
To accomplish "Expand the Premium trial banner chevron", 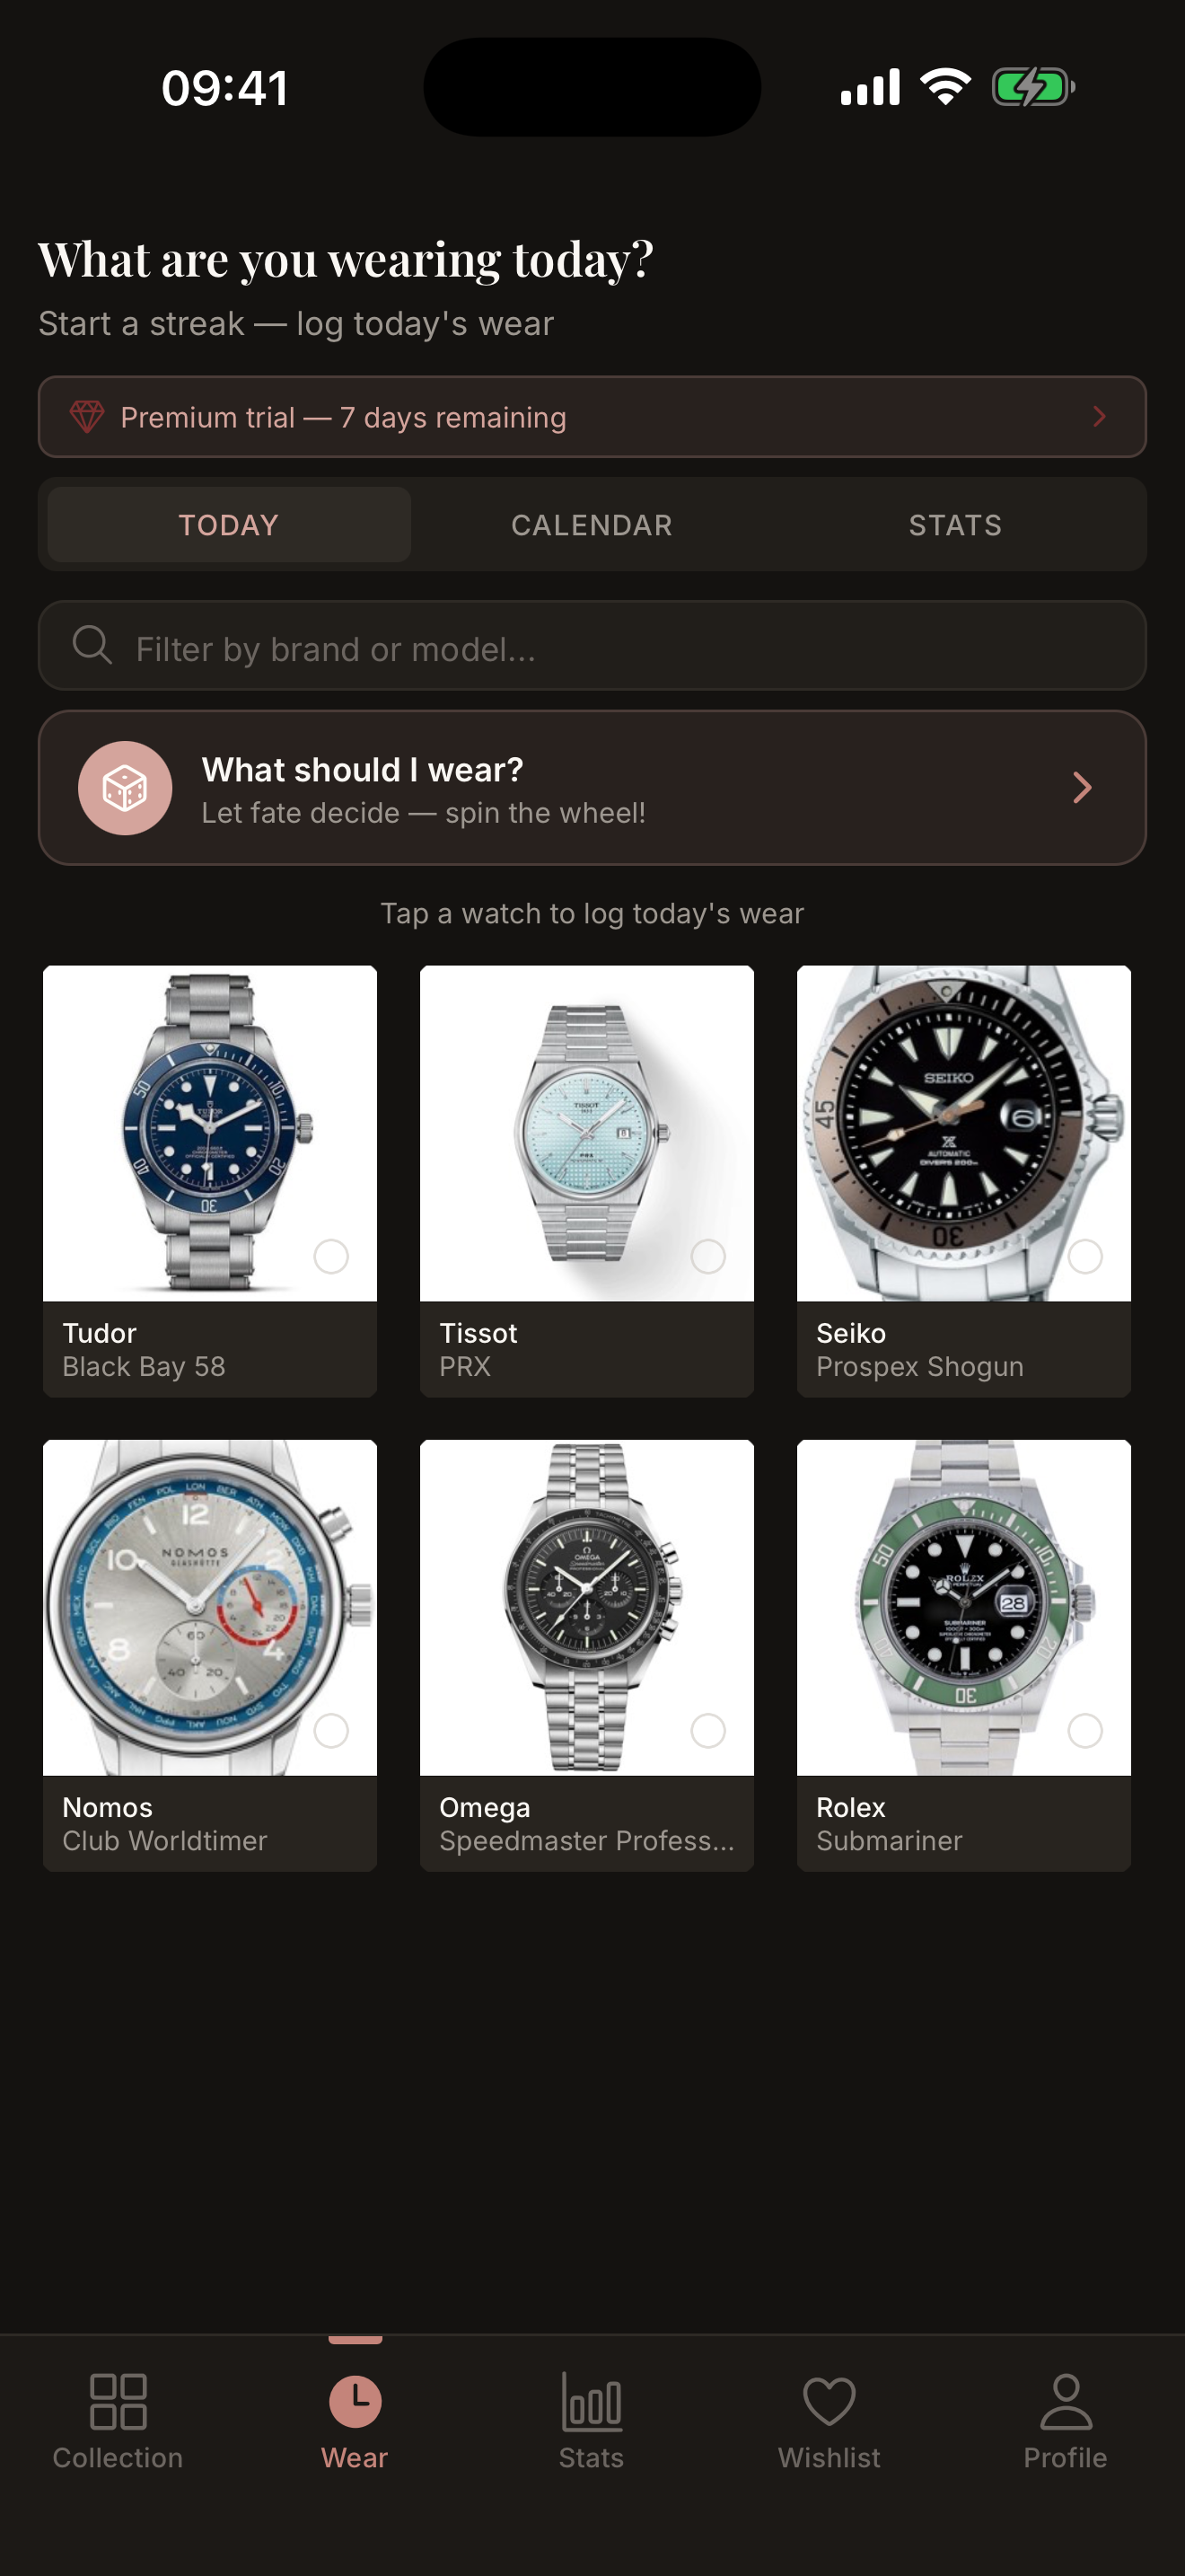I will [x=1099, y=417].
